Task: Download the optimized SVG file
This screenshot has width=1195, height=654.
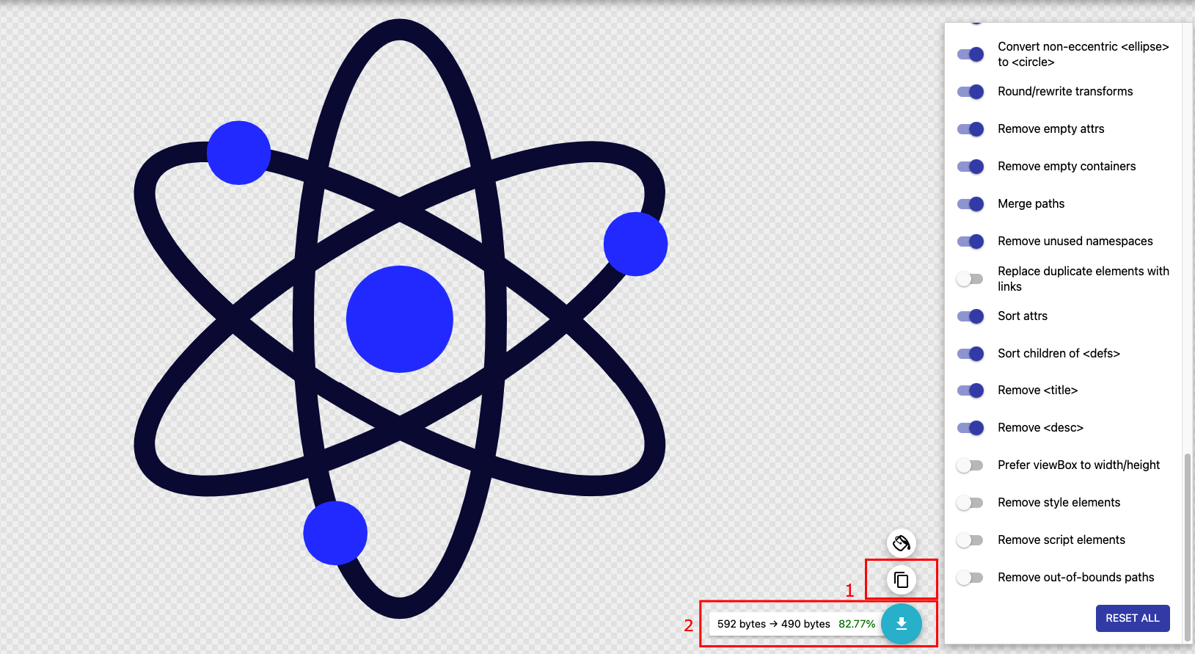Action: click(x=902, y=624)
